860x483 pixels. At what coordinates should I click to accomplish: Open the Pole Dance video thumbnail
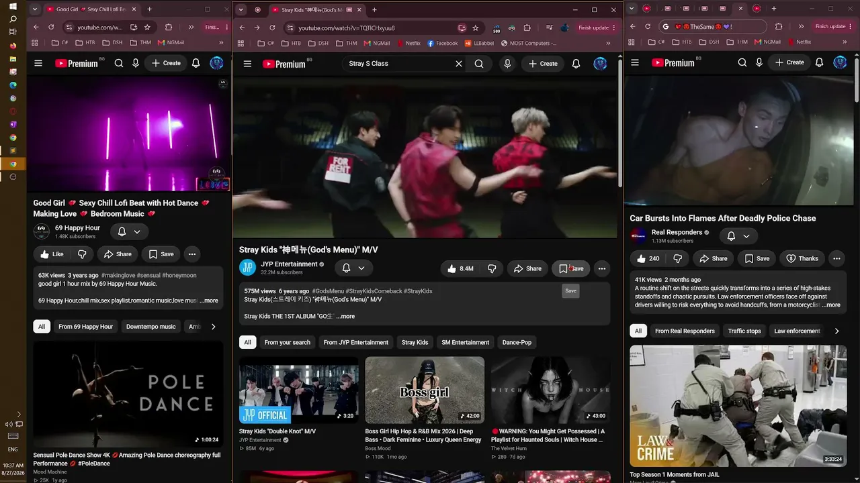point(128,394)
